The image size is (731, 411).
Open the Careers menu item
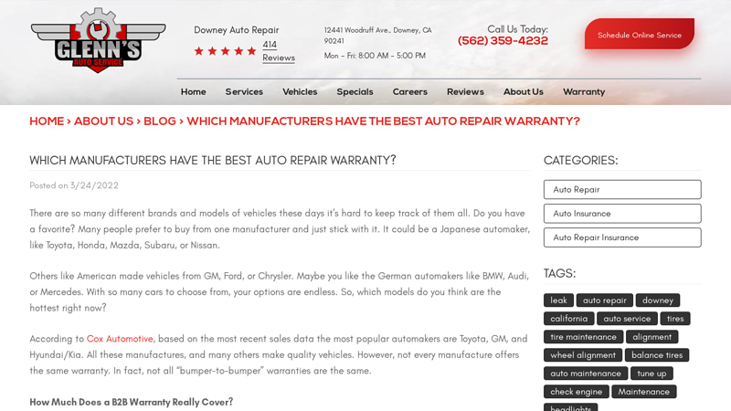(x=409, y=92)
